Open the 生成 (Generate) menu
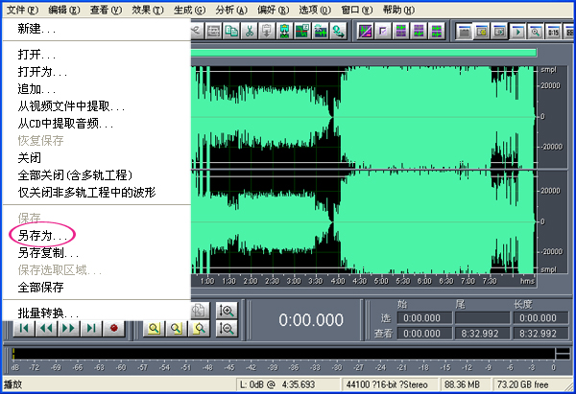Screen dimensions: 576x394 click(x=189, y=10)
